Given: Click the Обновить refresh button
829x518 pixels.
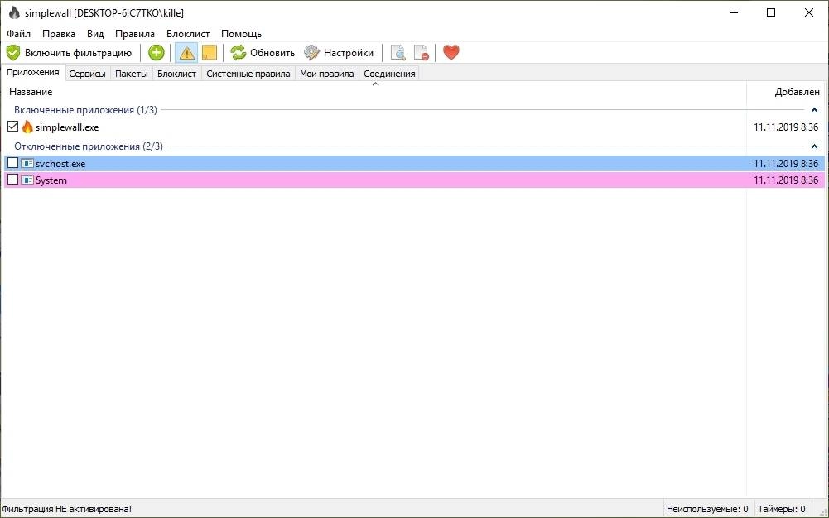Looking at the screenshot, I should 263,53.
